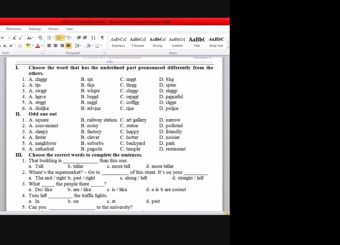This screenshot has width=340, height=245.
Task: Click the Clear Formatting eraser icon
Action: (x=40, y=38)
